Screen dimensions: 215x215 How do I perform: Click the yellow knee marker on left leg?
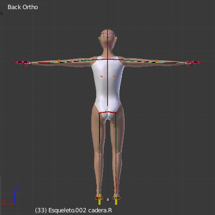pyautogui.click(x=96, y=153)
